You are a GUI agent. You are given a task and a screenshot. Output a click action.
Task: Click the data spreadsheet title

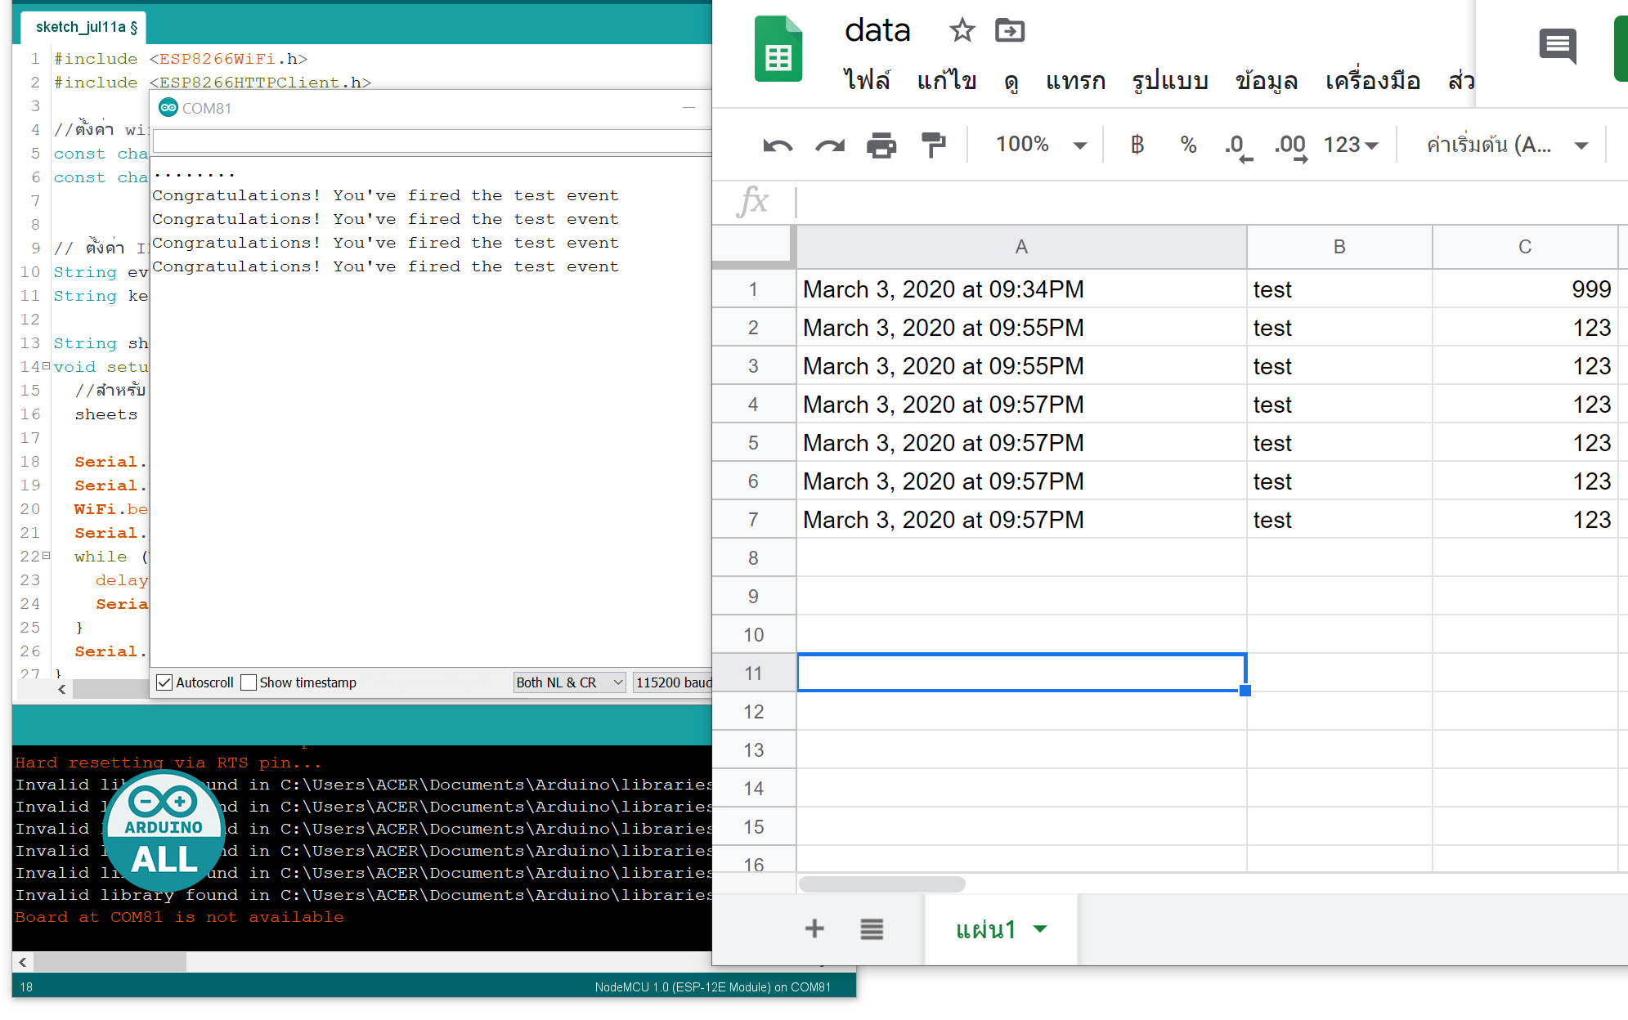pos(877,31)
